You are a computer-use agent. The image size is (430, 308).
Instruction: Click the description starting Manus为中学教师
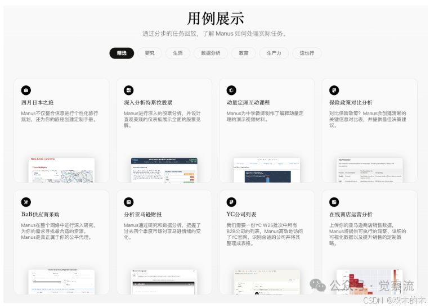265,116
